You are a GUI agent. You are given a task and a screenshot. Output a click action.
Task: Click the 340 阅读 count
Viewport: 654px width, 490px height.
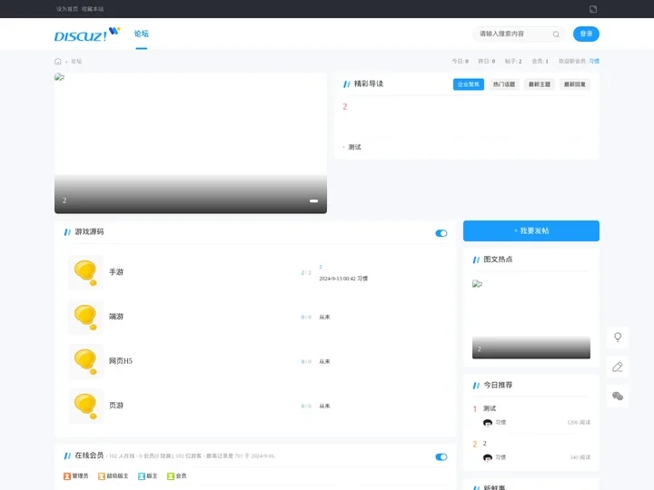tap(580, 457)
